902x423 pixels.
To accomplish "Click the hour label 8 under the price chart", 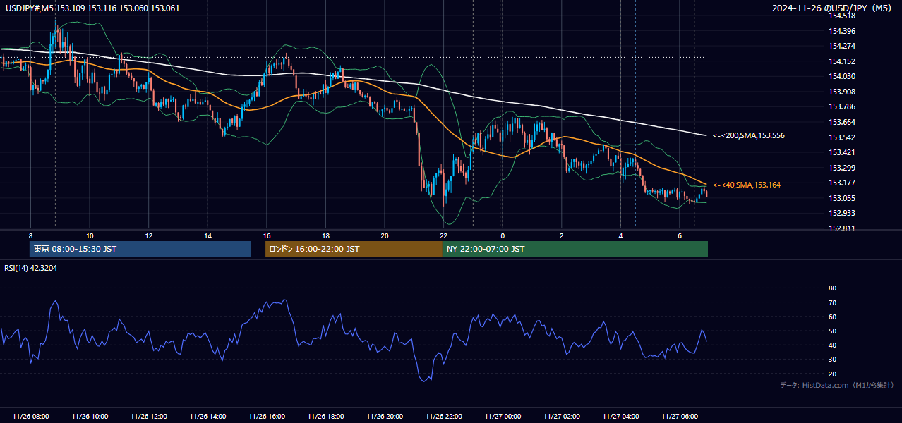I will coord(30,235).
